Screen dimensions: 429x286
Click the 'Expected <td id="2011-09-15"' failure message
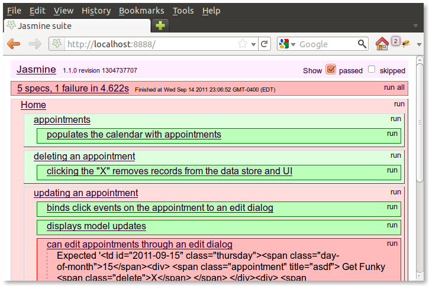click(x=221, y=266)
